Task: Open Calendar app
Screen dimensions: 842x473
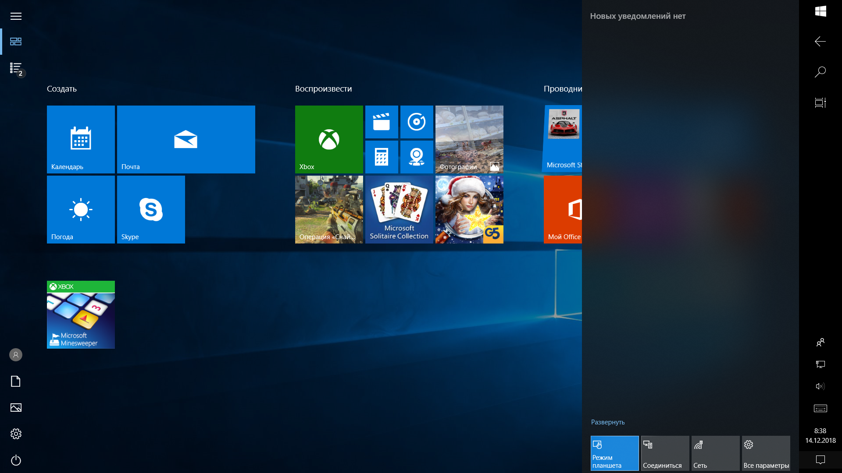Action: coord(80,139)
